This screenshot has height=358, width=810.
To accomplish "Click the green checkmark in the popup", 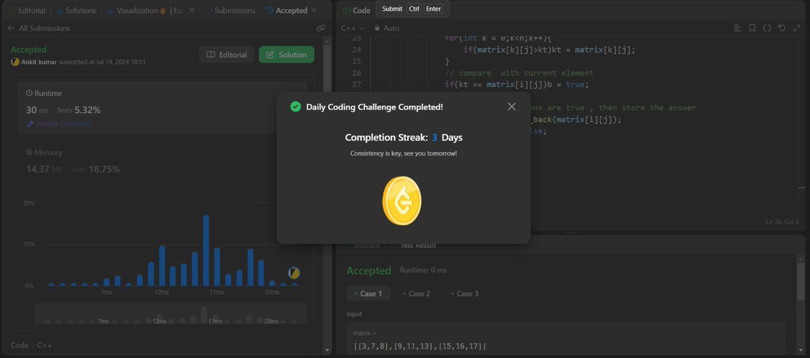I will pyautogui.click(x=295, y=107).
